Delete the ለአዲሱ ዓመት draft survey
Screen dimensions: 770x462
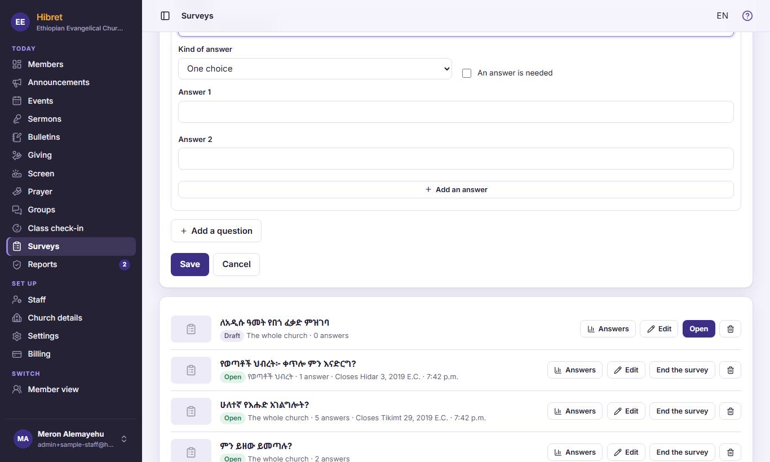[x=731, y=329]
